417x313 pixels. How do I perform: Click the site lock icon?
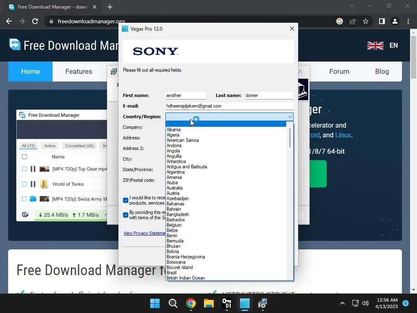51,21
